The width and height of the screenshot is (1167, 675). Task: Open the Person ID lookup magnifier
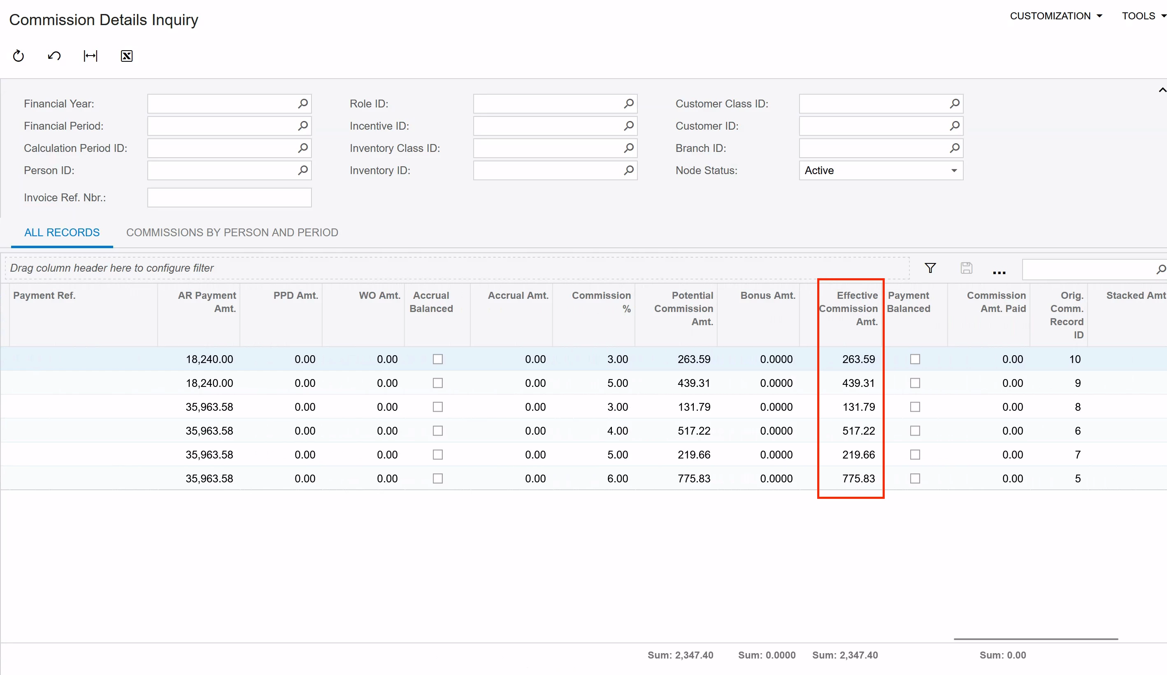point(303,170)
